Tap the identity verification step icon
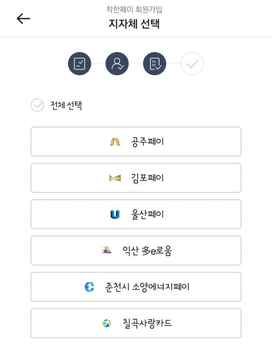Viewport: 272px width, 360px height. coord(117,64)
